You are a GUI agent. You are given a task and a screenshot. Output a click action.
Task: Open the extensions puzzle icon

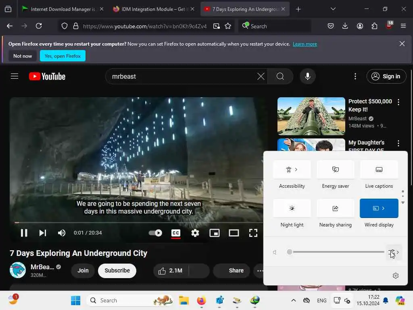click(x=374, y=26)
